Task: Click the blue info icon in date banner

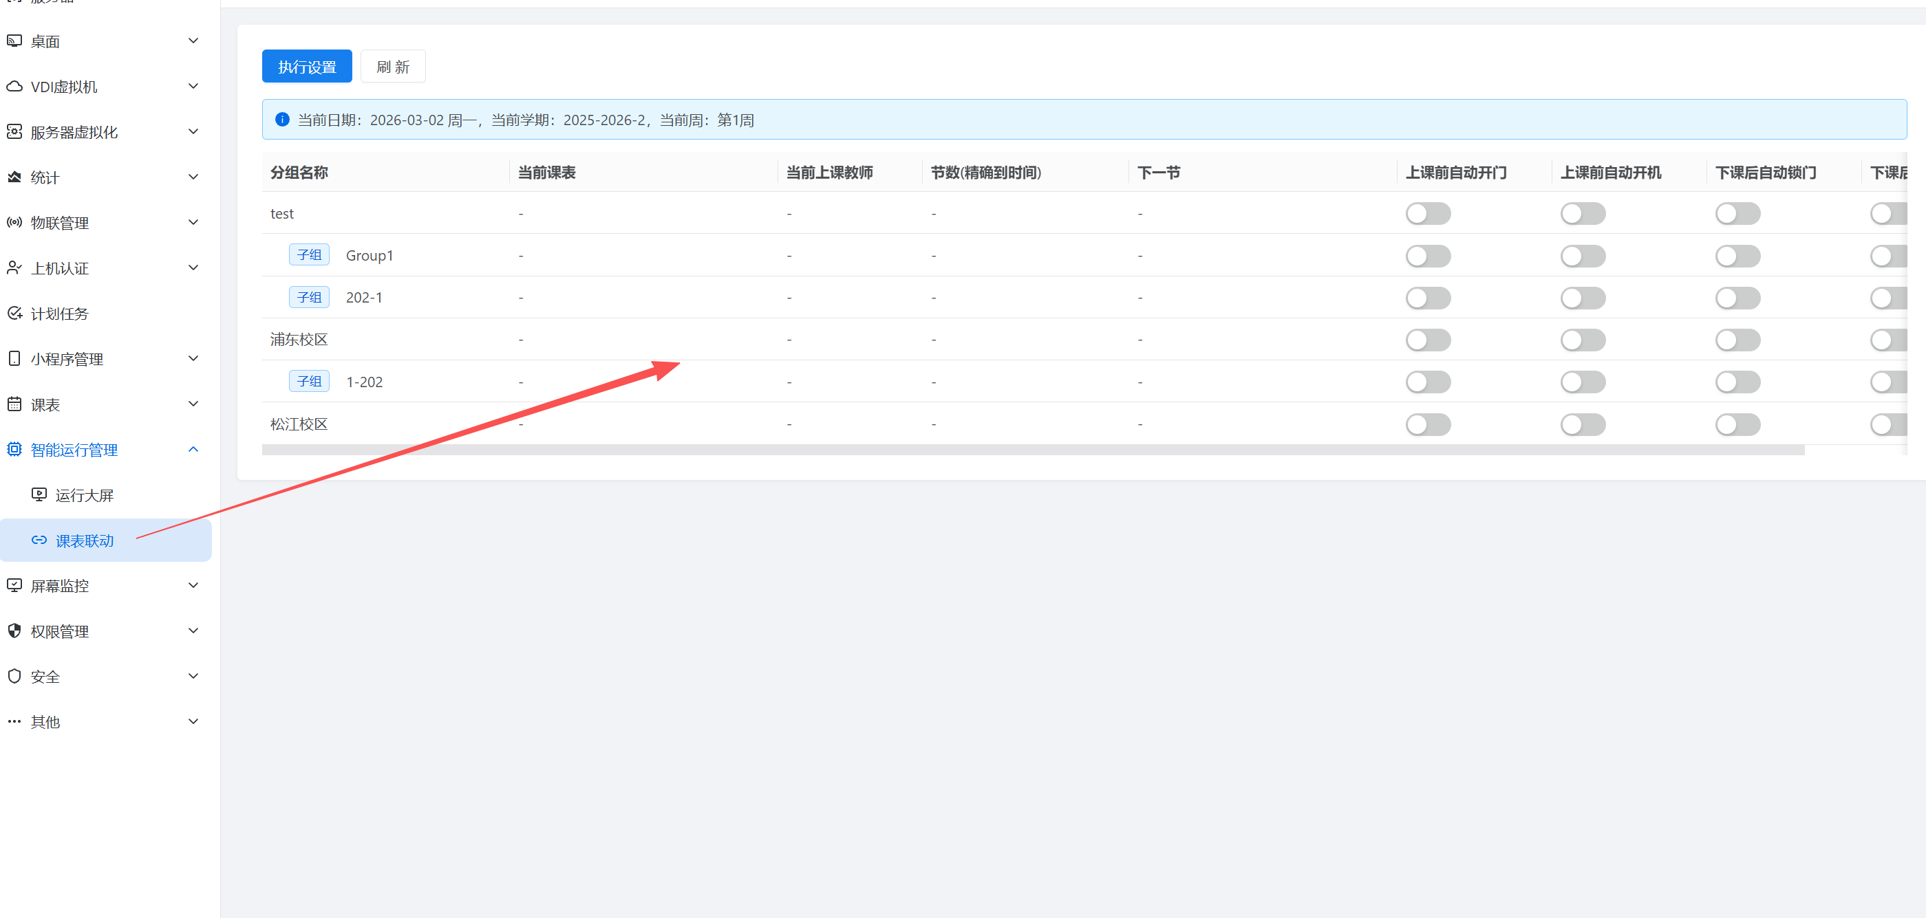Action: (x=282, y=120)
